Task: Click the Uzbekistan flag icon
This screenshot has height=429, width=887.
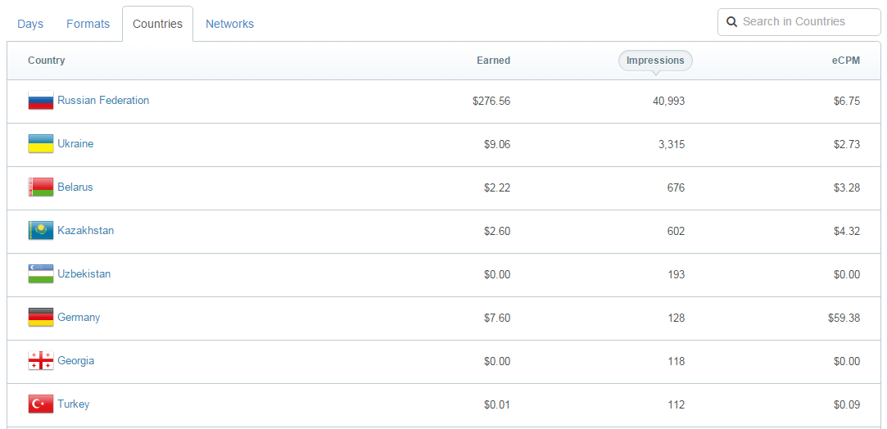Action: point(41,274)
